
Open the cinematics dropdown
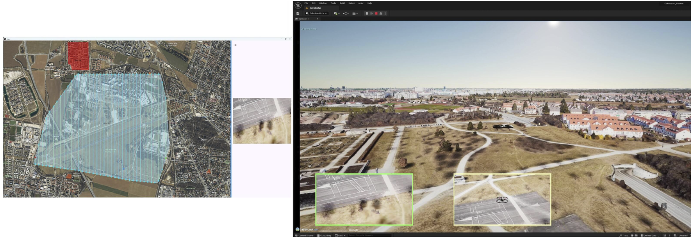click(355, 13)
